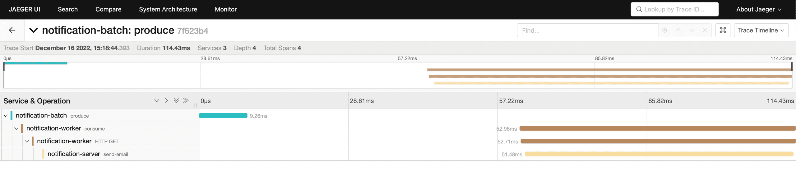The image size is (796, 181).
Task: Click the back arrow icon
Action: tap(12, 30)
